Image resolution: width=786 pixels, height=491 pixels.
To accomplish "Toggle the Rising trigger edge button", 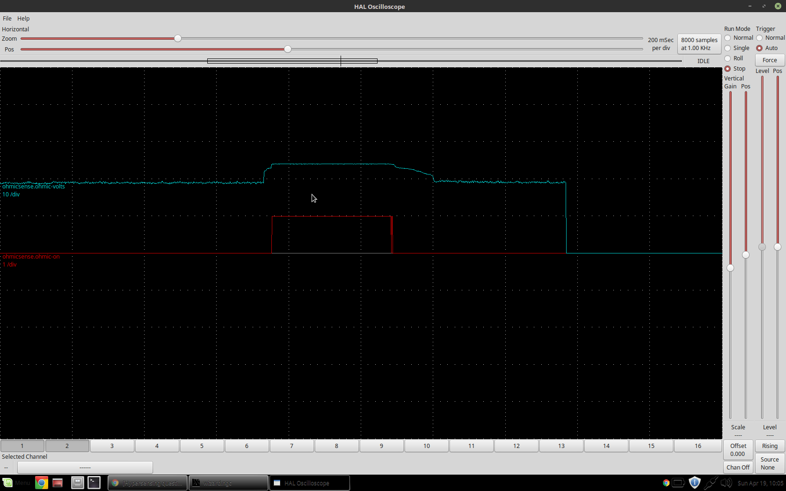I will coord(770,446).
